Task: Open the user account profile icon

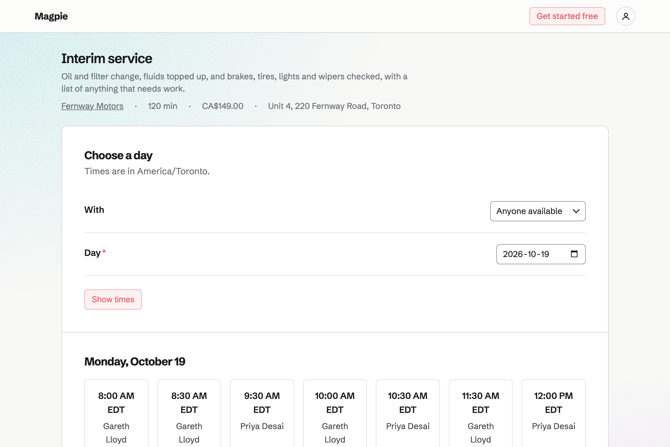Action: (x=626, y=16)
